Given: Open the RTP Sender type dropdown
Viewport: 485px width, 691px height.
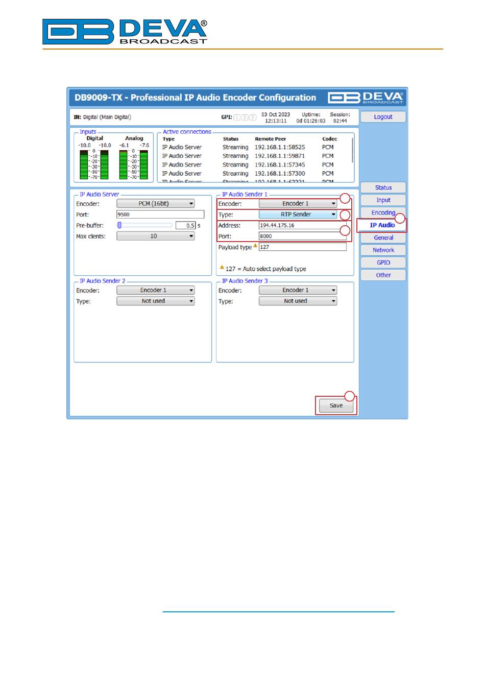Looking at the screenshot, I should (x=298, y=215).
